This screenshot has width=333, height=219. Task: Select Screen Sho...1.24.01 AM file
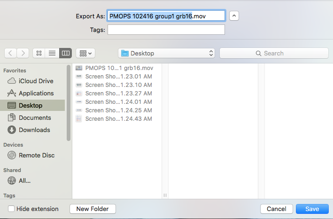click(117, 102)
